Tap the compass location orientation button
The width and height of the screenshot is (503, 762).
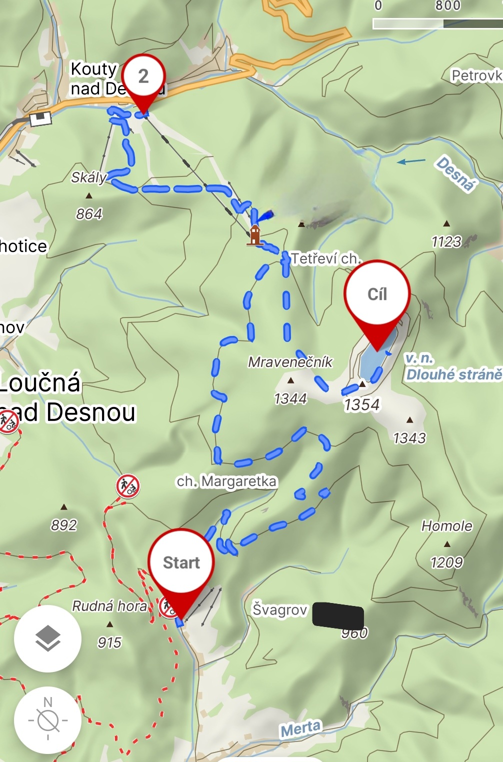pos(47,720)
